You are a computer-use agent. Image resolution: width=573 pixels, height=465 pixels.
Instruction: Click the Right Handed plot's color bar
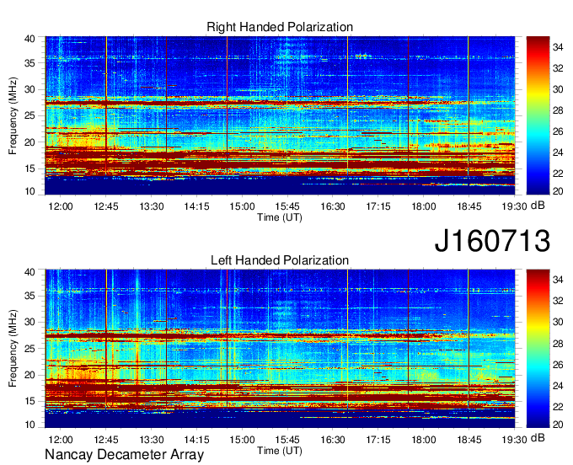click(x=538, y=115)
